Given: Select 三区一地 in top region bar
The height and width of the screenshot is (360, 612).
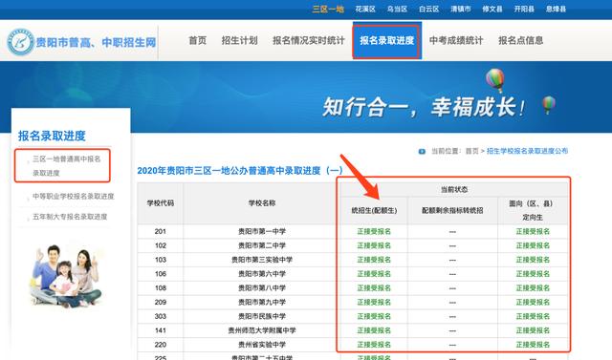Looking at the screenshot, I should pyautogui.click(x=328, y=9).
